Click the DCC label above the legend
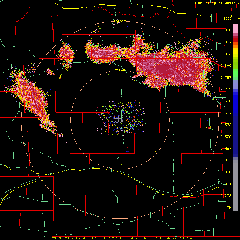Screen dimensions: 240x240 click(234, 16)
